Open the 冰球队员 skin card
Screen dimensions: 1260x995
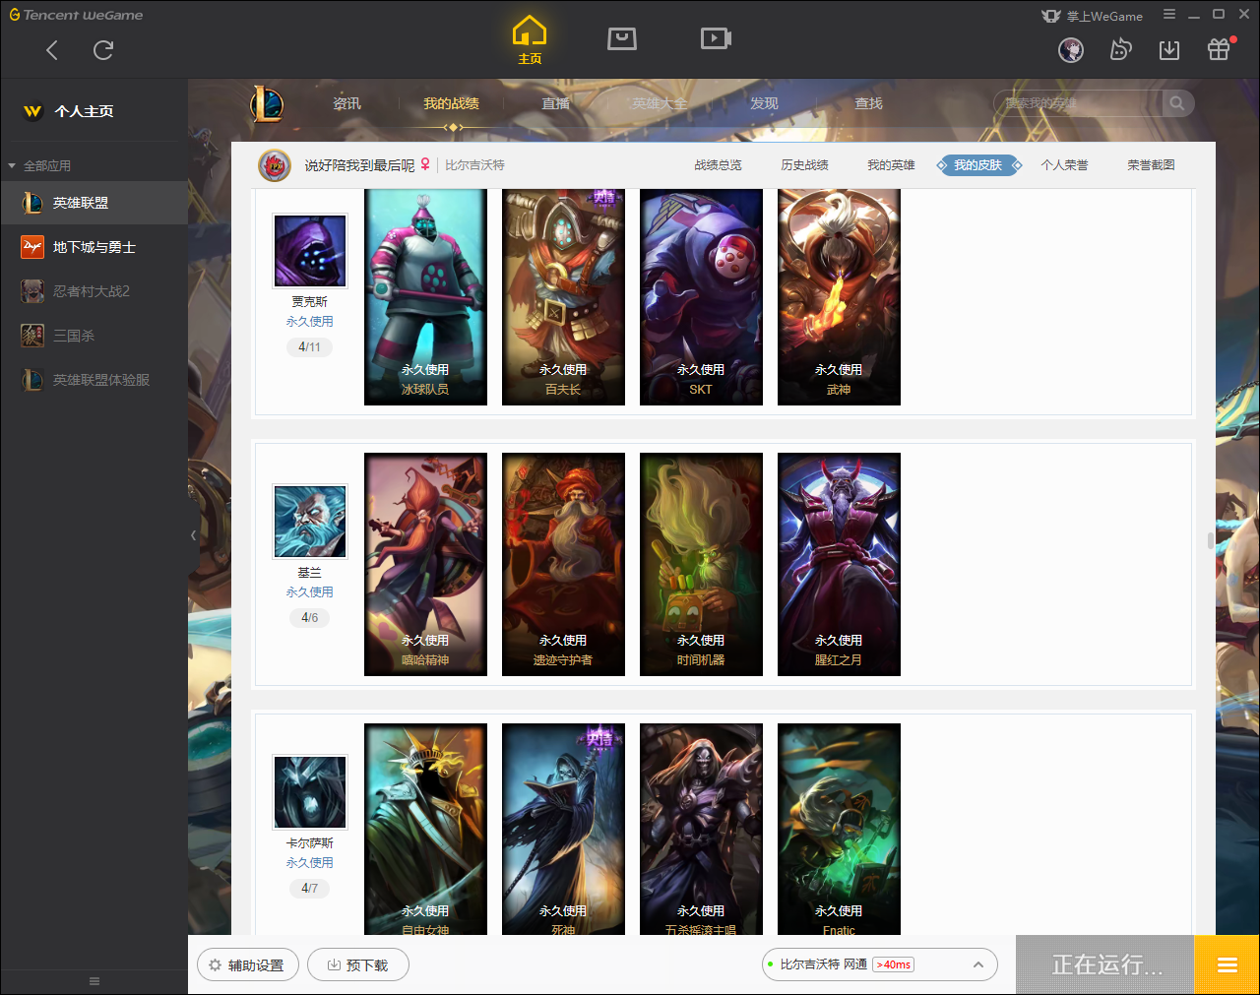tap(425, 296)
